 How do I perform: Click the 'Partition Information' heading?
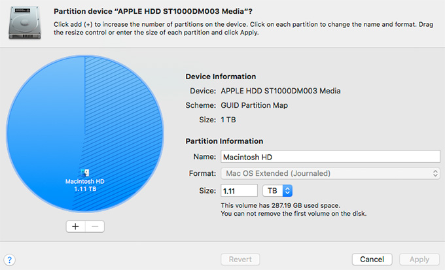coord(224,141)
